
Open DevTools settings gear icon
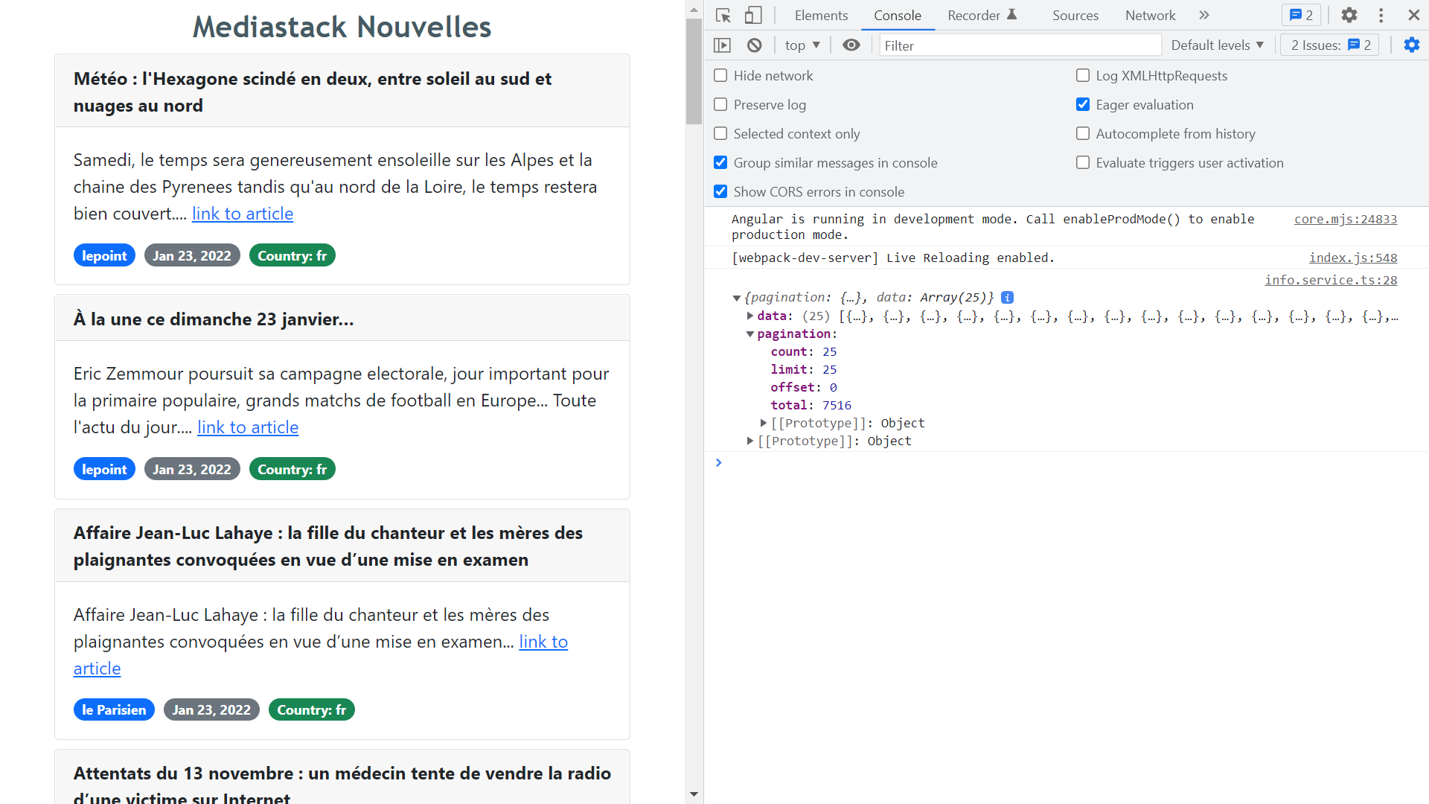1349,15
